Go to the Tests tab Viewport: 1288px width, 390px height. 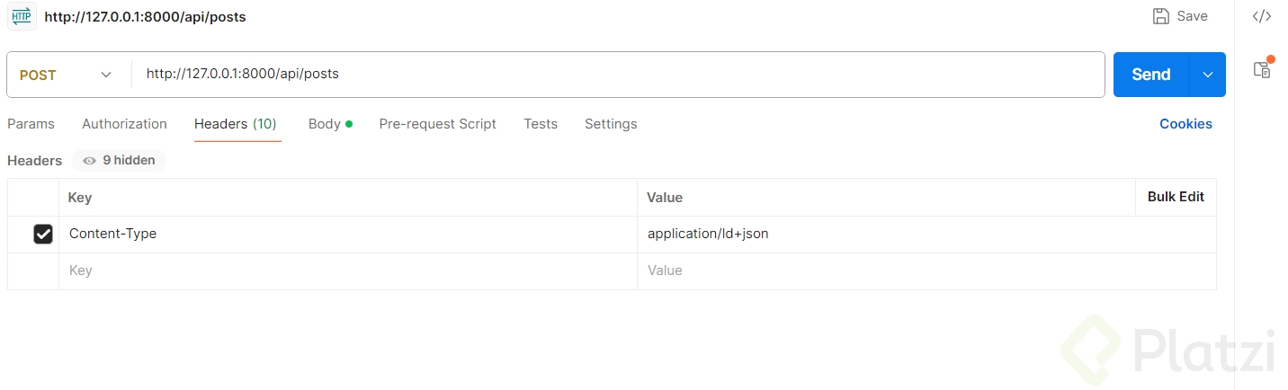point(541,124)
